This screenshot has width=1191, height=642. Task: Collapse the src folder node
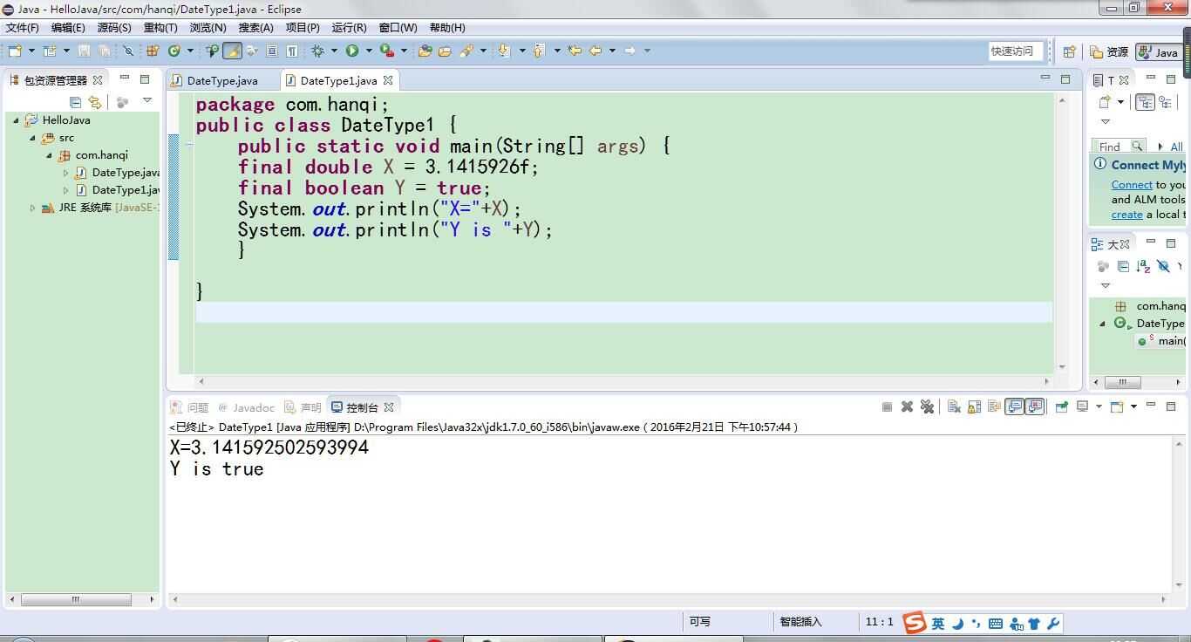click(32, 138)
